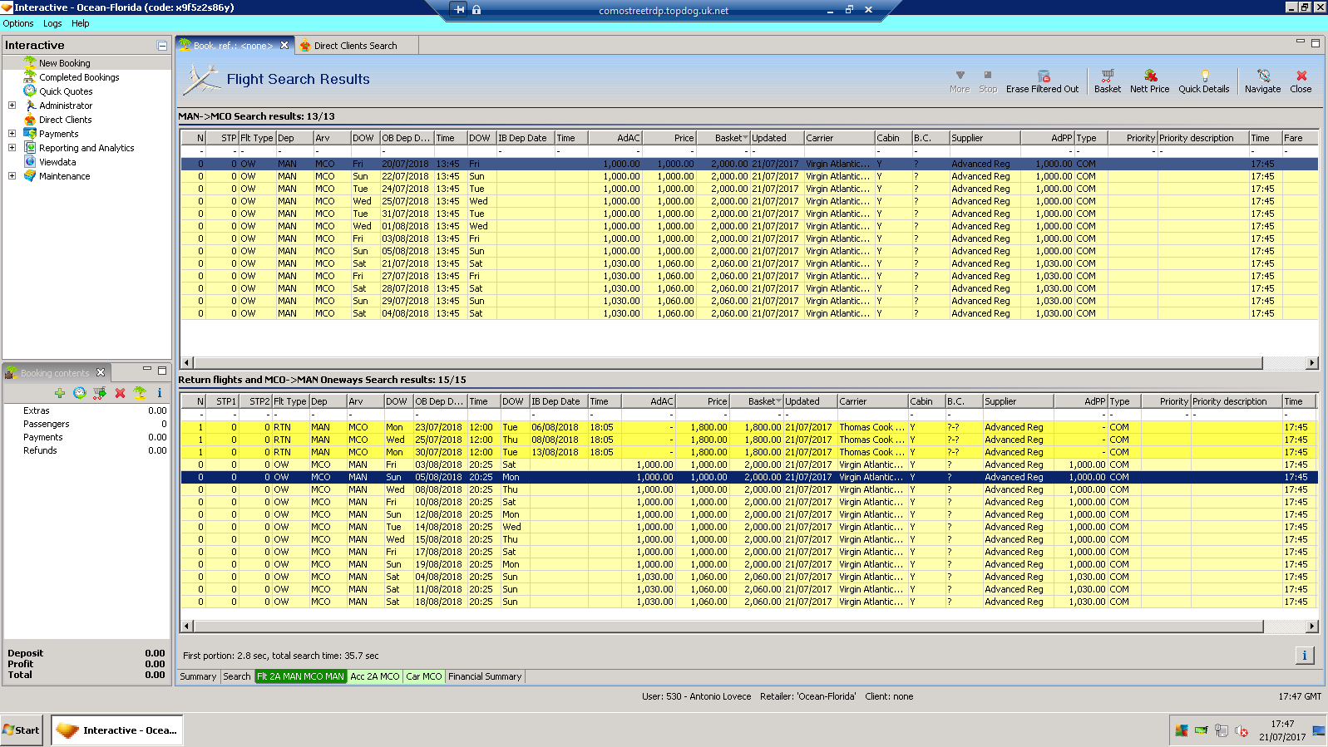Open the Logs menu

(52, 23)
